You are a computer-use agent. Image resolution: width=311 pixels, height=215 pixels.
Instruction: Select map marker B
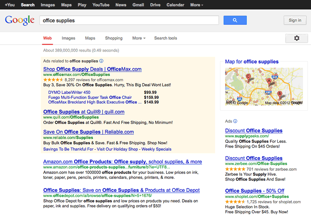(280, 95)
